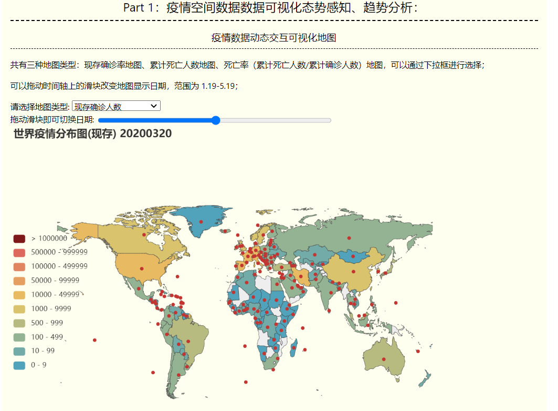
Task: Toggle the 500 - 999 legend swatch
Action: pos(19,323)
